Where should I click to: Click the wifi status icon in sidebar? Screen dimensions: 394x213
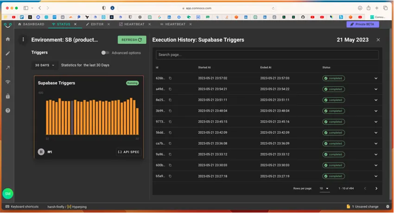pos(7,82)
